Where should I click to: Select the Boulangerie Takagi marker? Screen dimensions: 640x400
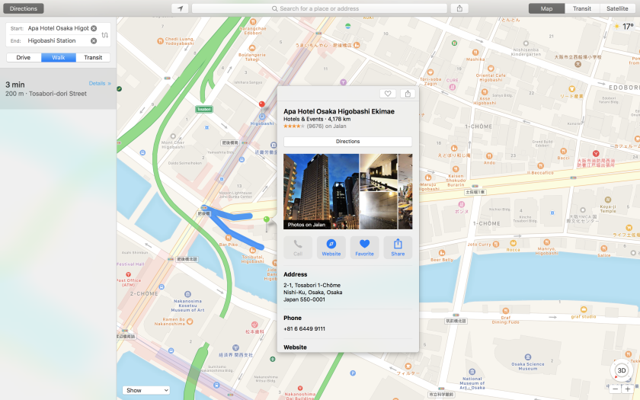[x=252, y=48]
